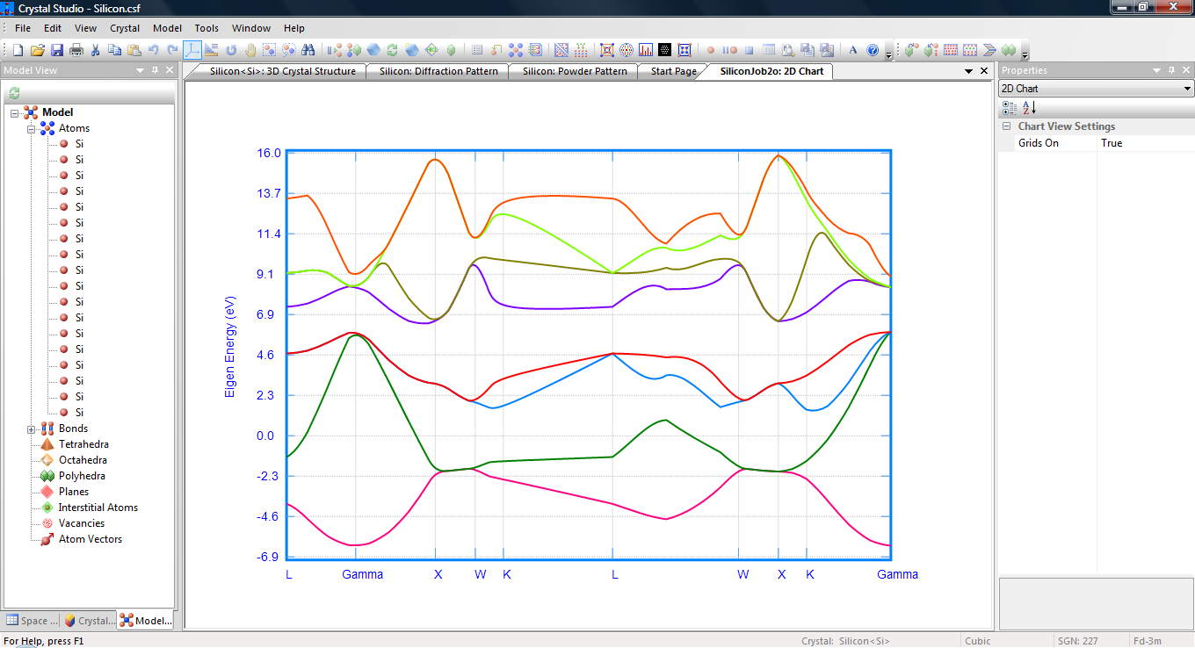Toggle pin on the Model View panel

click(155, 70)
